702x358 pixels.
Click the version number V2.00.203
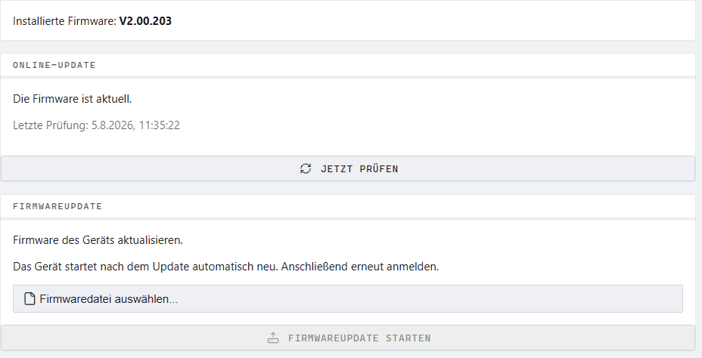(145, 21)
